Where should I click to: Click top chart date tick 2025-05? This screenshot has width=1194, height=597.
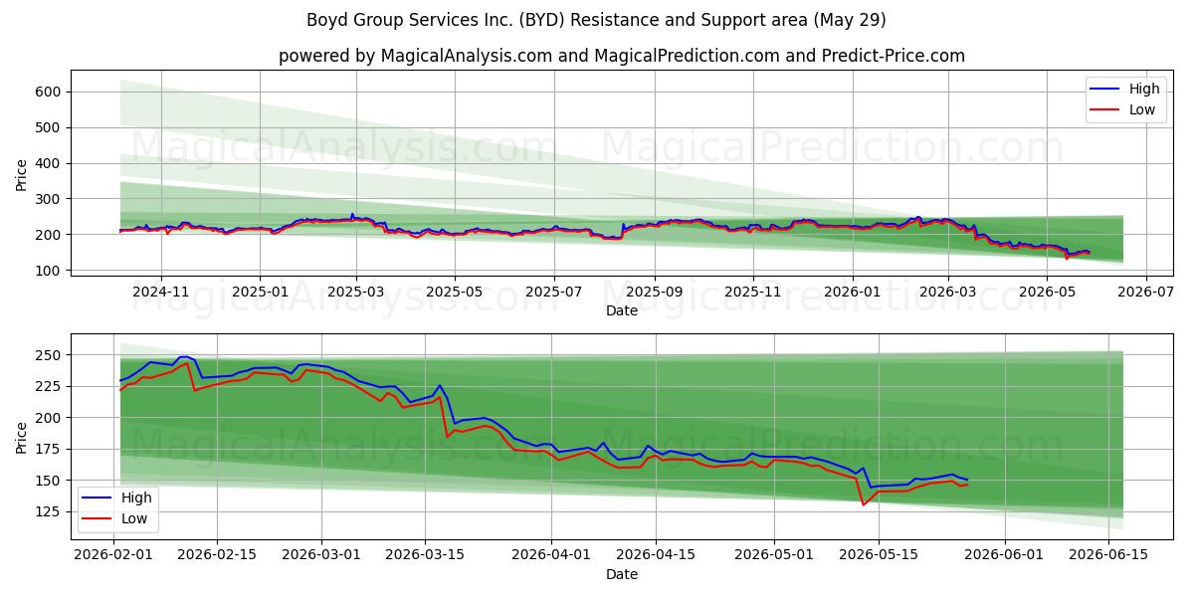coord(455,293)
